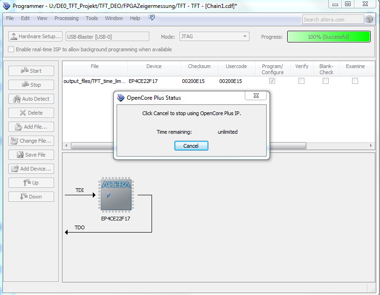Screen dimensions: 380x295
Task: Cancel the OpenCore Plus IP usage
Action: click(x=191, y=146)
